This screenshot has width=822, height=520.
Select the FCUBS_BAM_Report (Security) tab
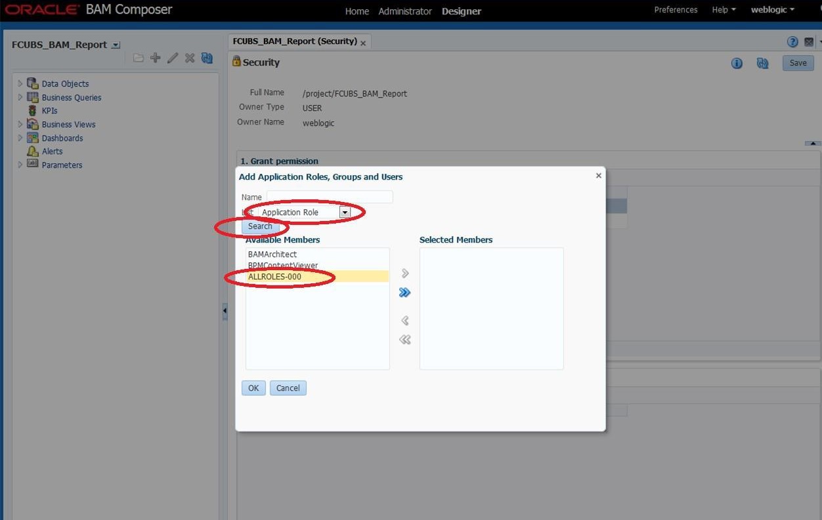295,41
